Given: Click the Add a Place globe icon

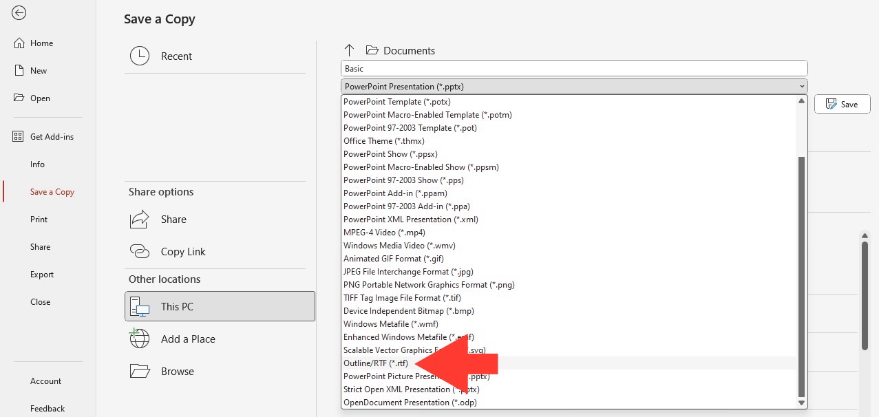Looking at the screenshot, I should (x=140, y=339).
